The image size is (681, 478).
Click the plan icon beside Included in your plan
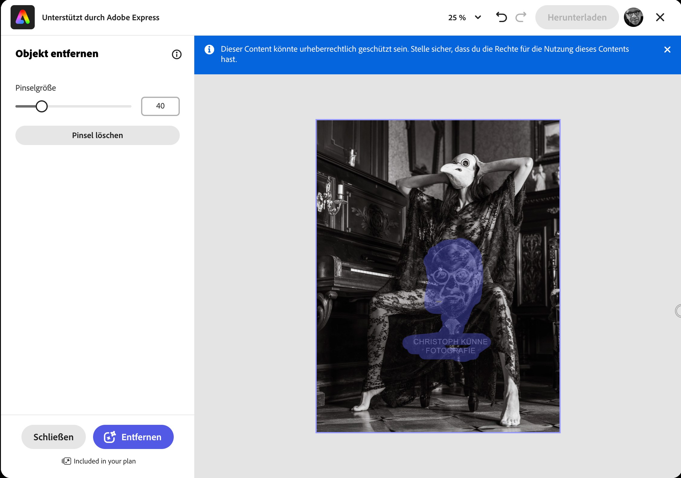pyautogui.click(x=66, y=461)
